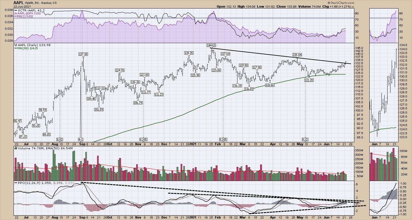Viewport: 412px width, 220px height.
Task: Click the 116.36 price label
Action: point(135,82)
